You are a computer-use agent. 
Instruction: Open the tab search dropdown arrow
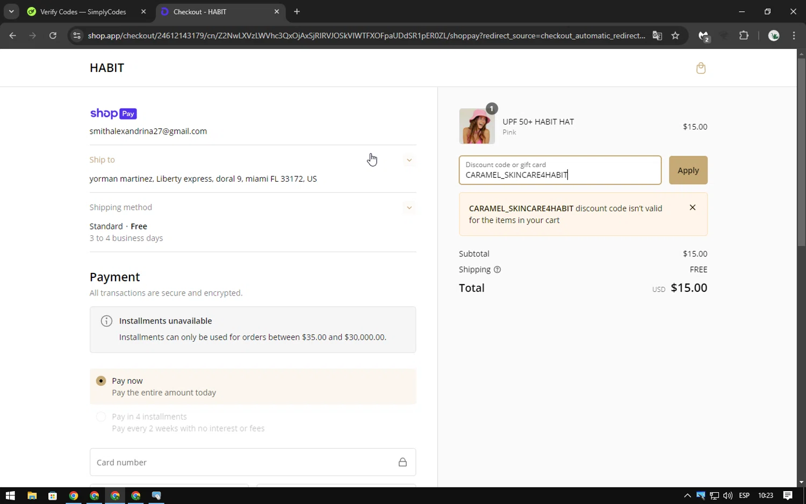(11, 12)
